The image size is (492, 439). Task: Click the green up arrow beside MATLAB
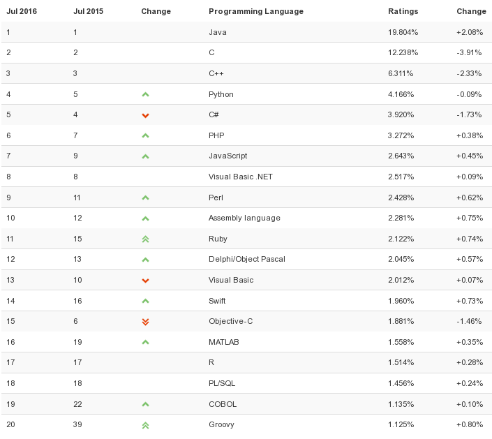coord(145,342)
